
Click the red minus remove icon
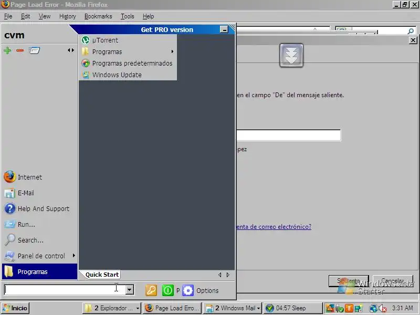[x=20, y=50]
